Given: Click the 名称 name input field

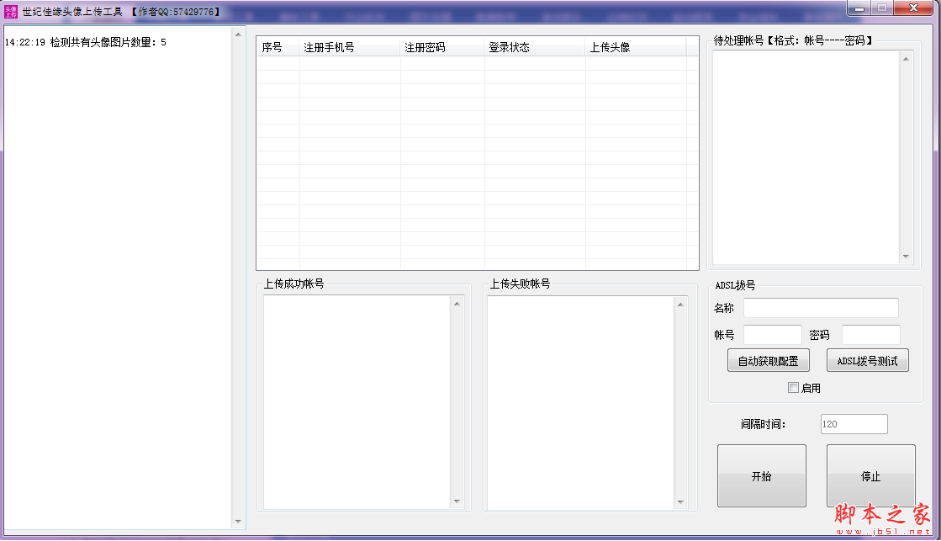Looking at the screenshot, I should pyautogui.click(x=821, y=308).
